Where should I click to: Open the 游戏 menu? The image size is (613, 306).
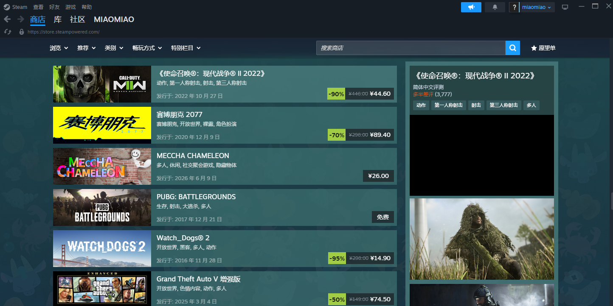click(x=70, y=7)
